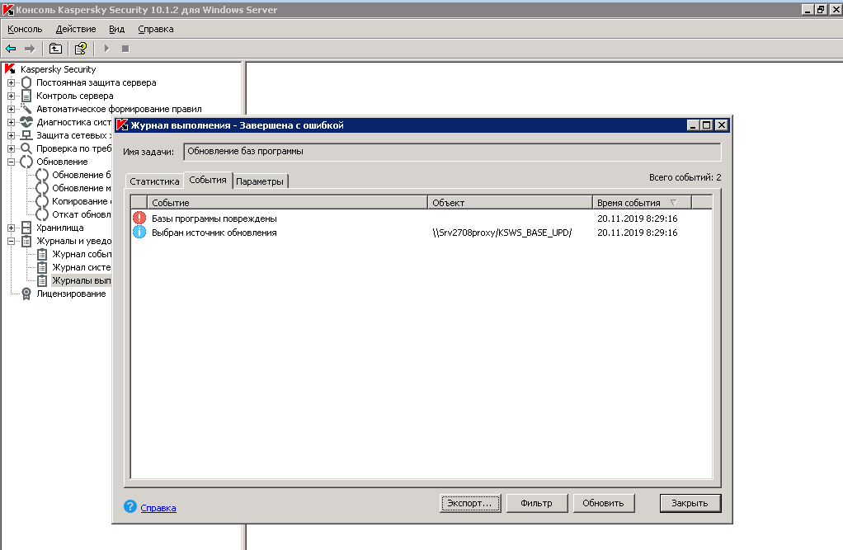Select the Базы программы повреждены event row

point(421,219)
